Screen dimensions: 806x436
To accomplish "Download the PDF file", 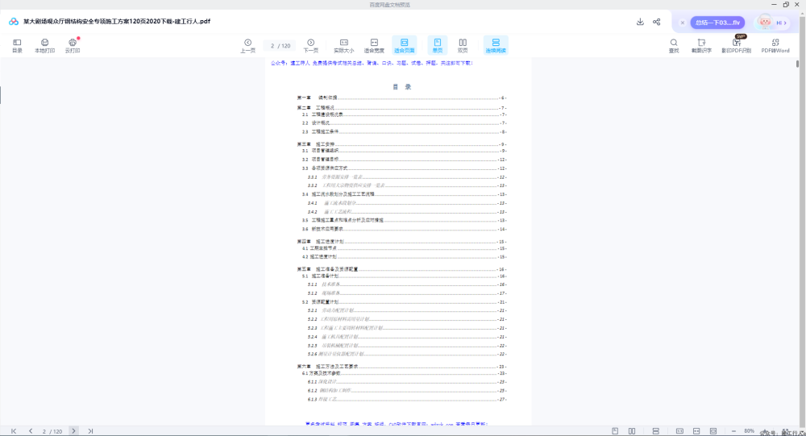I will (x=640, y=22).
